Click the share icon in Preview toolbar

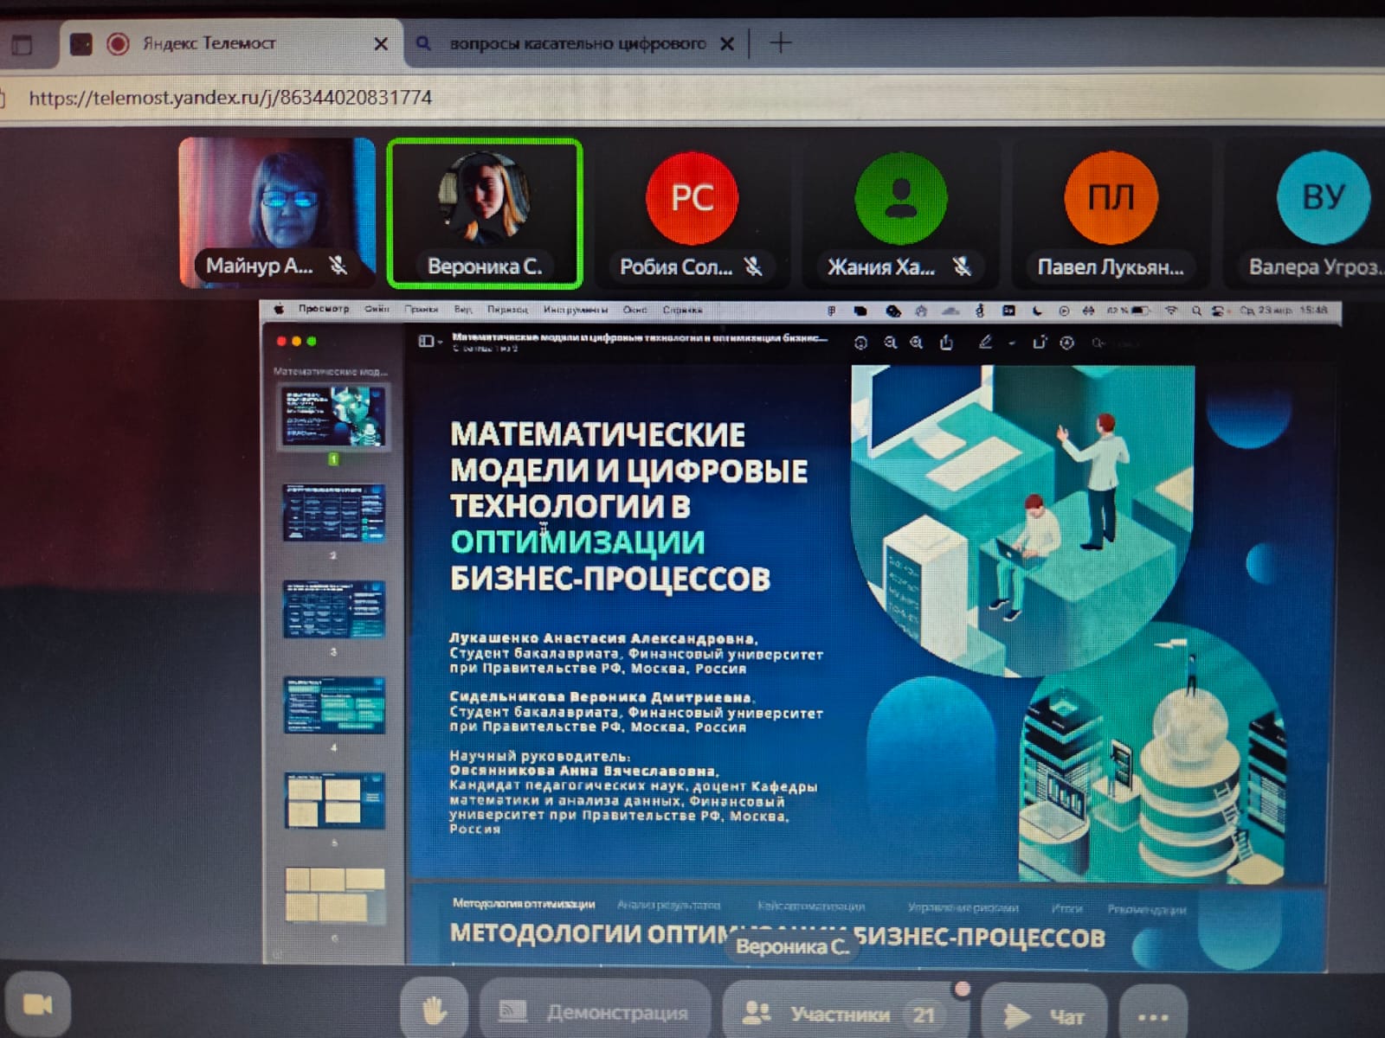pos(946,343)
